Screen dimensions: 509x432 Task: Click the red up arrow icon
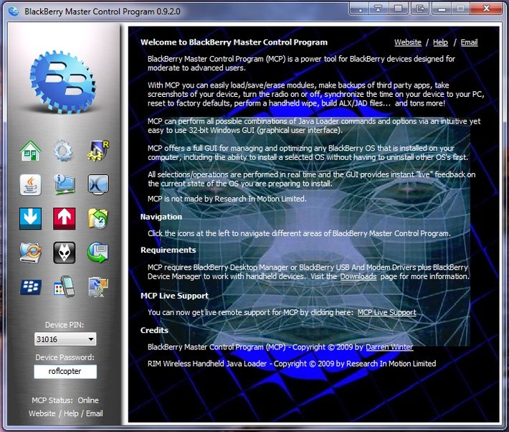click(x=64, y=218)
